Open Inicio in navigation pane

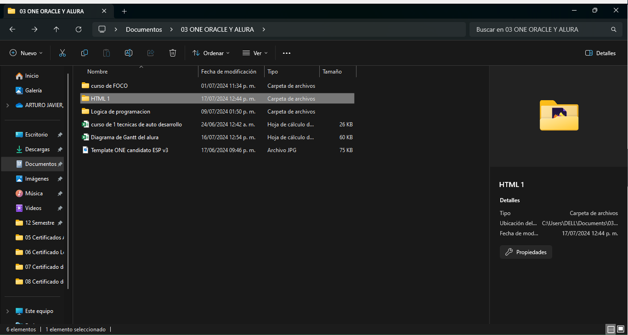[32, 76]
